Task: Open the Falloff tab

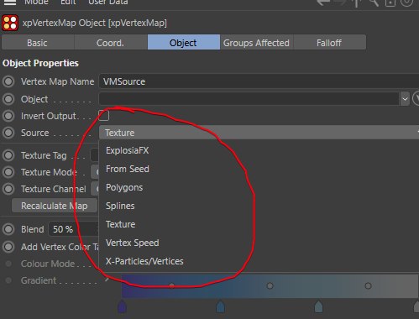Action: coord(329,43)
